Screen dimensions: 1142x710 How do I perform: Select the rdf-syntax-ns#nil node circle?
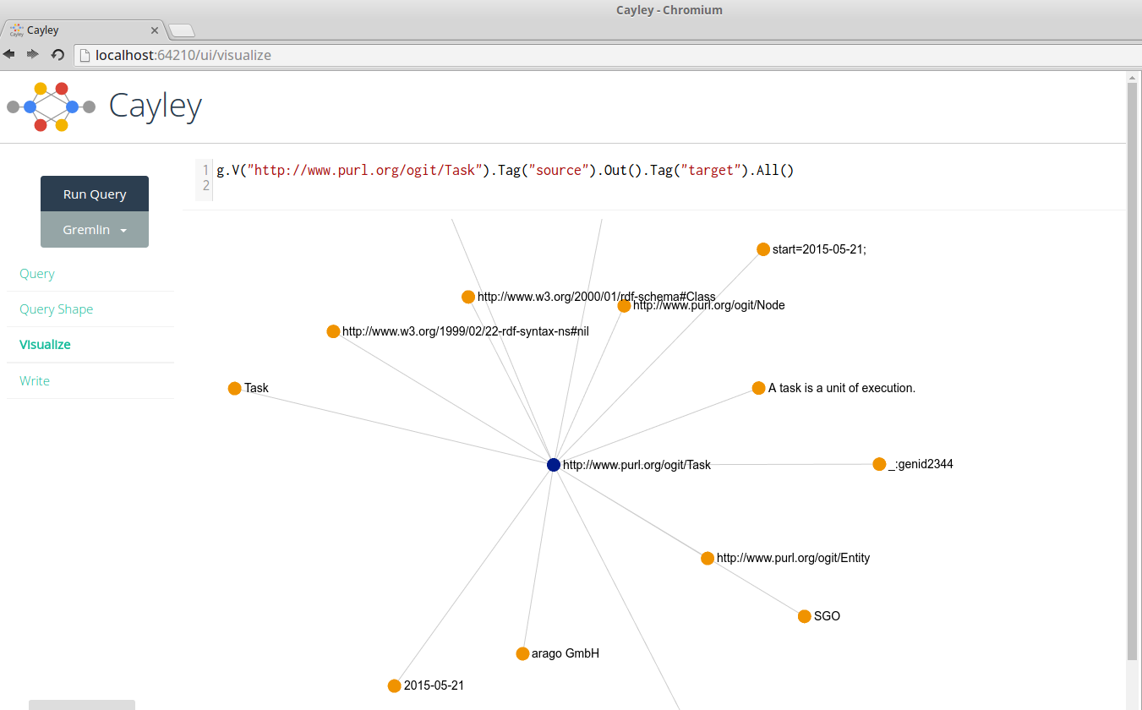333,331
